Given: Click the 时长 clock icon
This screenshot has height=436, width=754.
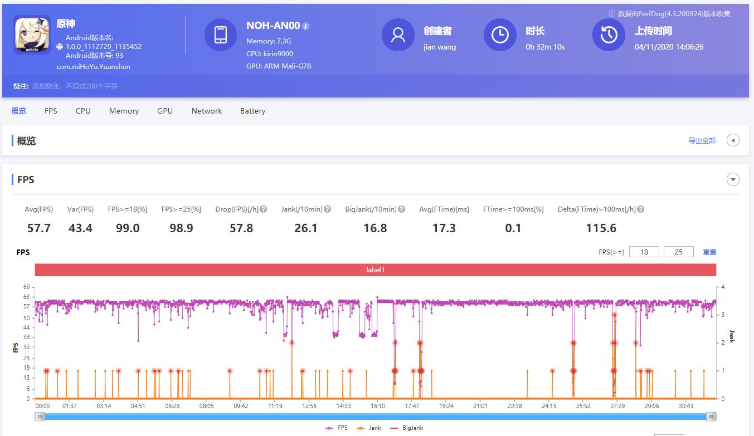Looking at the screenshot, I should (500, 35).
